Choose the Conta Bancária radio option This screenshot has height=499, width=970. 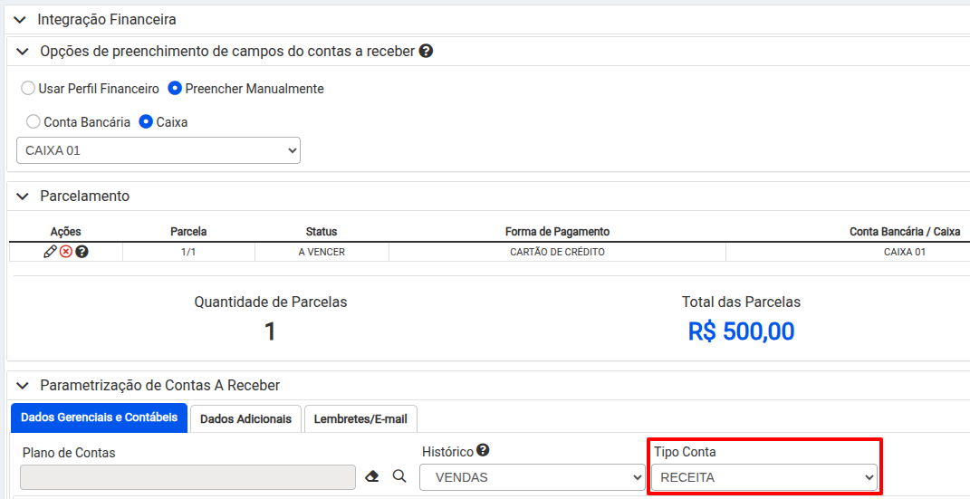click(34, 121)
